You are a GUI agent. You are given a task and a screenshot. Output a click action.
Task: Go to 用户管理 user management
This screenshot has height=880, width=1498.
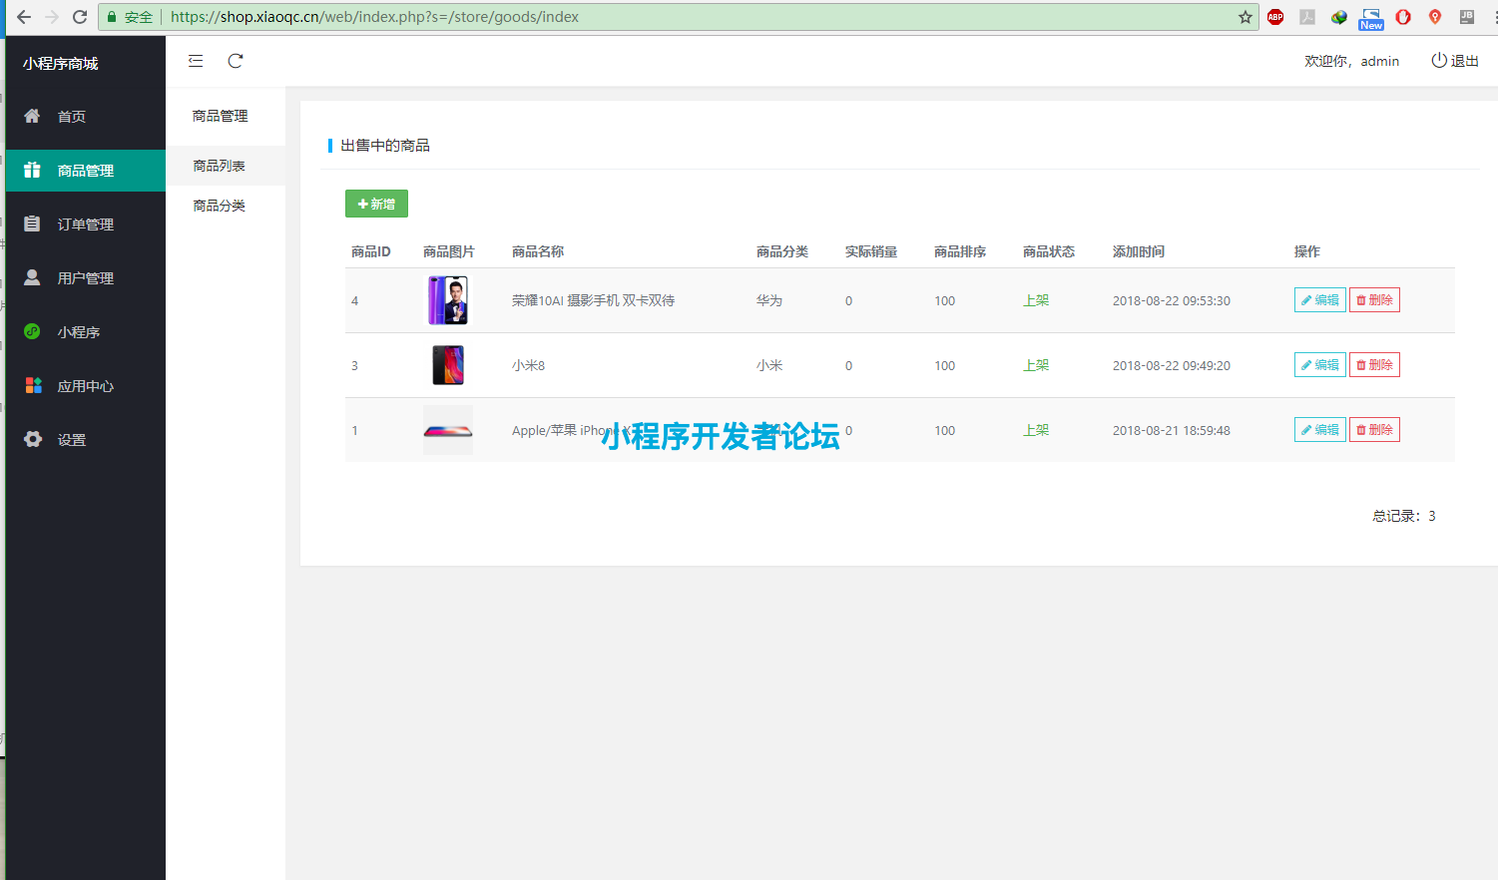tap(85, 278)
